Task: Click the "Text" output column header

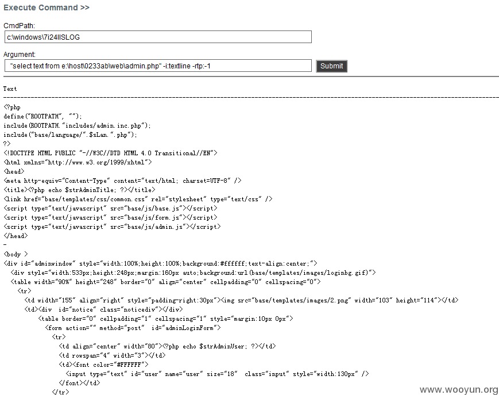Action: (x=10, y=89)
